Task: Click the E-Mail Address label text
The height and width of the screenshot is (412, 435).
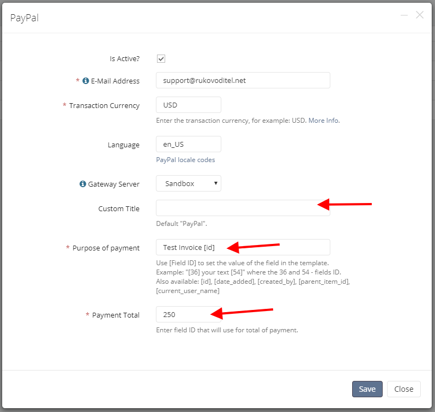Action: [x=115, y=81]
